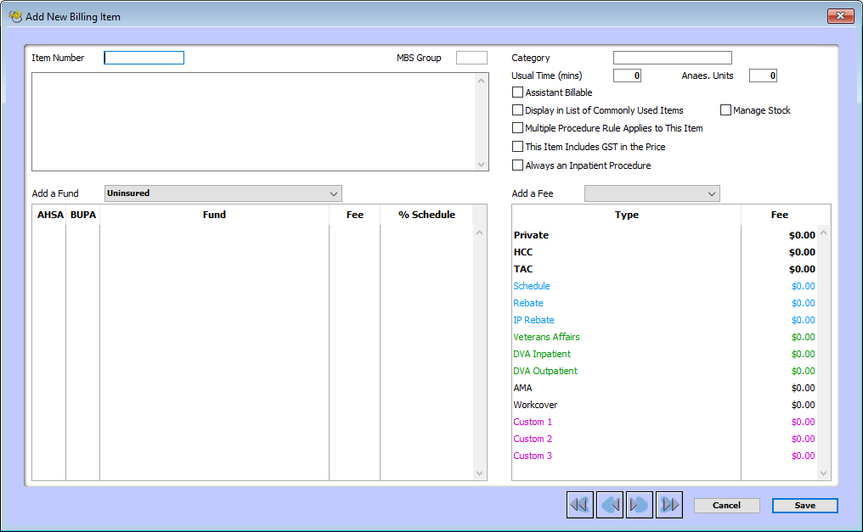Check the Manage Stock option
Image resolution: width=863 pixels, height=532 pixels.
point(727,110)
